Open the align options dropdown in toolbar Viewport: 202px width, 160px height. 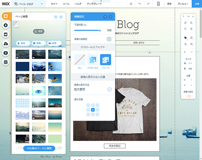[192, 38]
